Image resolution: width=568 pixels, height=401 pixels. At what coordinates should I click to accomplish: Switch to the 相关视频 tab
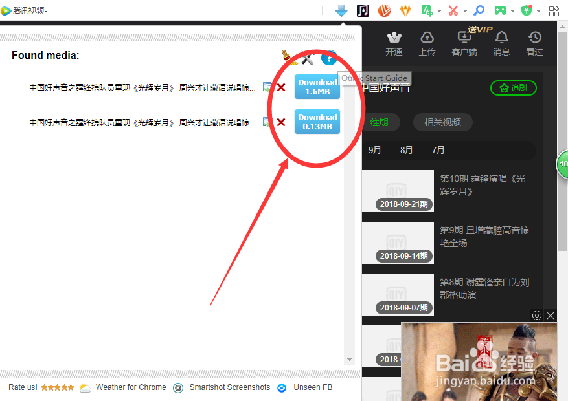[x=442, y=123]
